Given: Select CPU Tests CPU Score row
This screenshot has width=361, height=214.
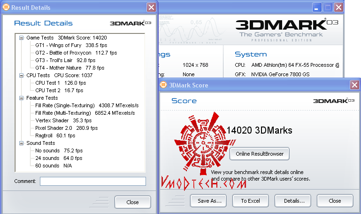Looking at the screenshot, I should pos(60,75).
